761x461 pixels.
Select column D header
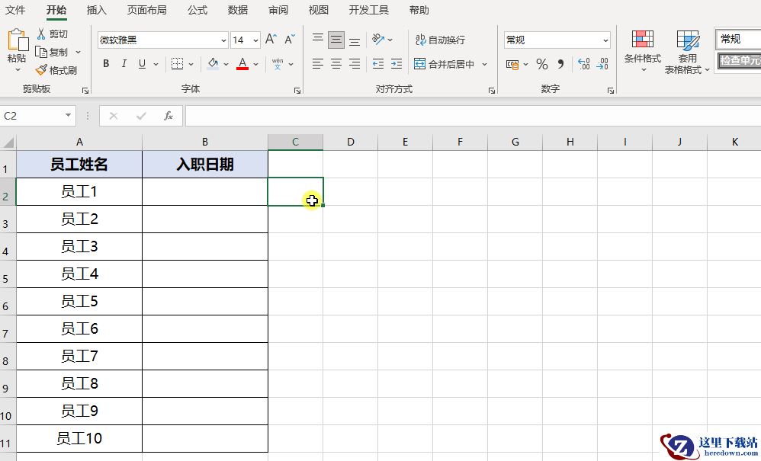[x=351, y=142]
